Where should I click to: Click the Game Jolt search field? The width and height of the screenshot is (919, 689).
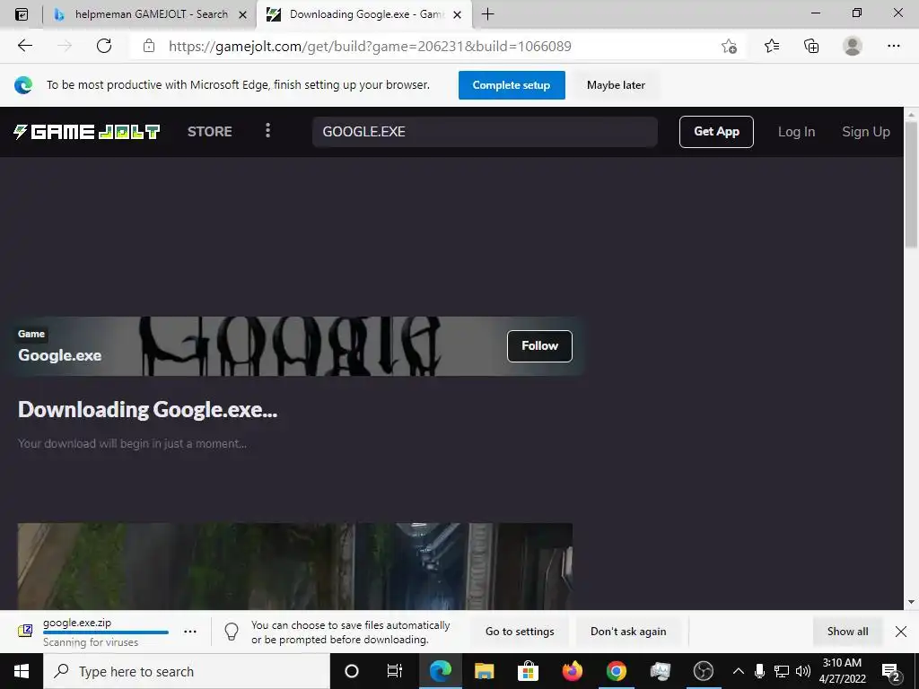coord(485,131)
